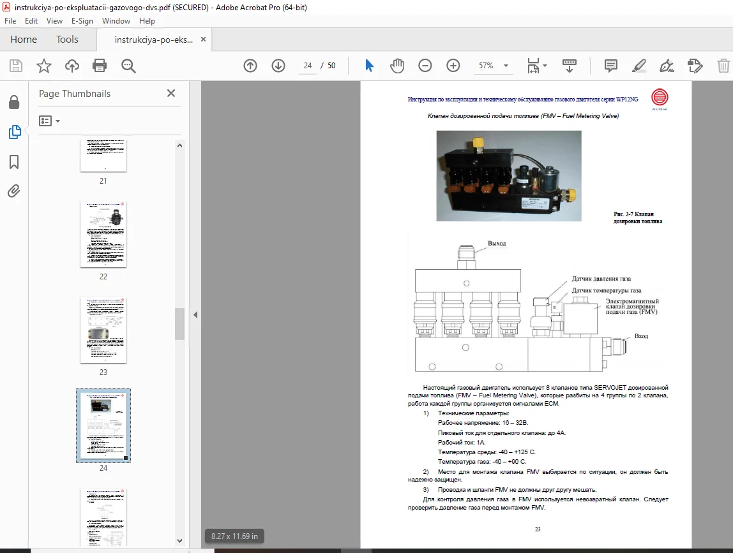Viewport: 733px width, 553px height.
Task: Open the Window menu
Action: point(116,21)
